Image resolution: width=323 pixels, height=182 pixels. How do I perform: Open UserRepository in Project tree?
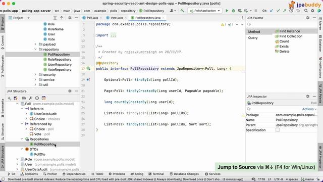point(57,64)
